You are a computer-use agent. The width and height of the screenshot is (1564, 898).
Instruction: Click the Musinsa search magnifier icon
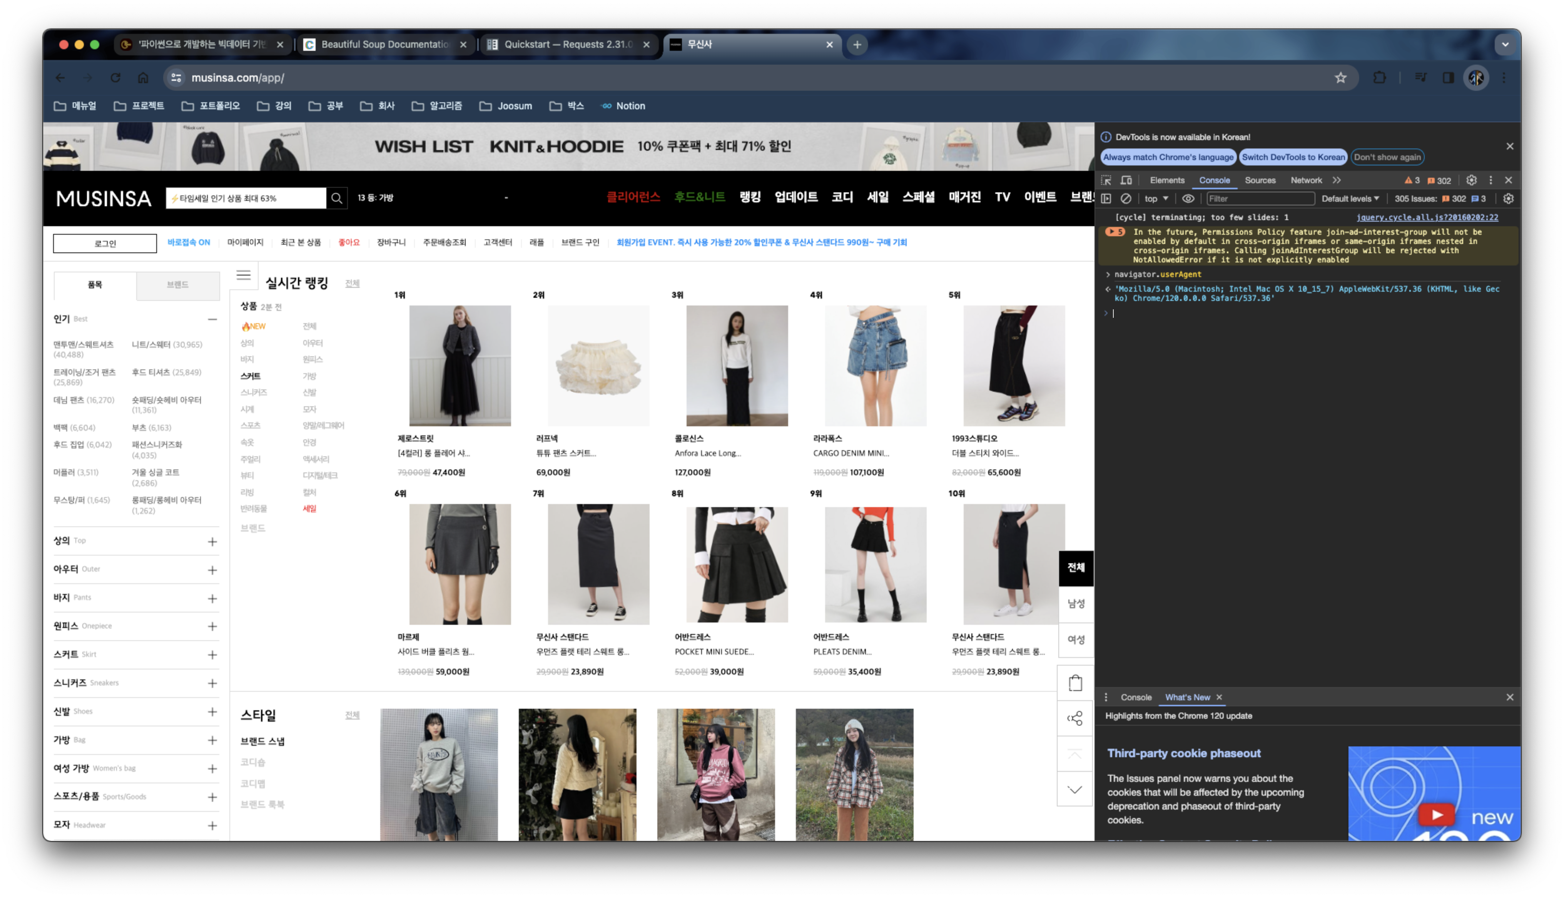pos(337,198)
